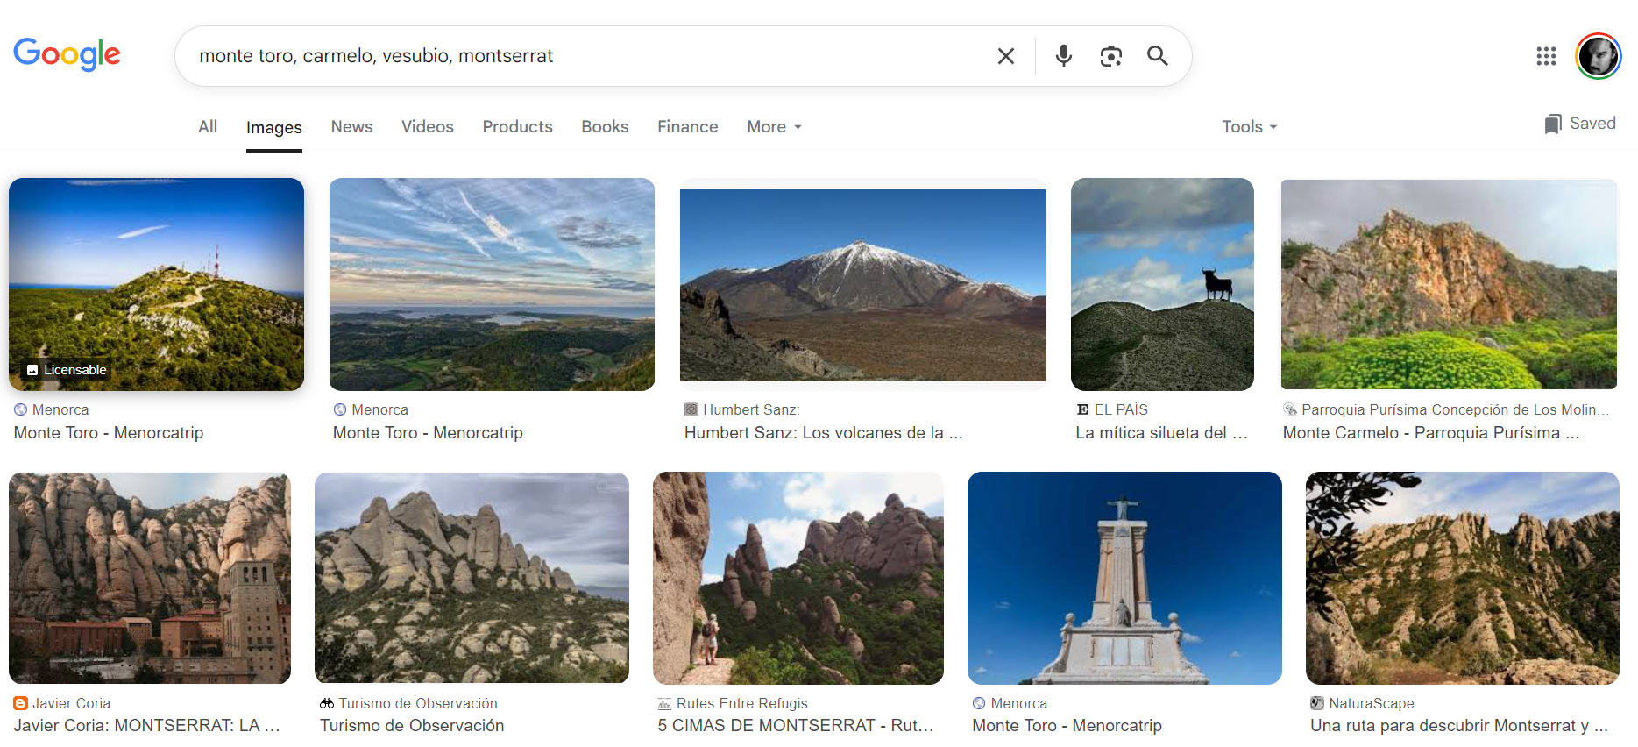
Task: Open 'Turismo de Observación' title link
Action: pos(412,725)
